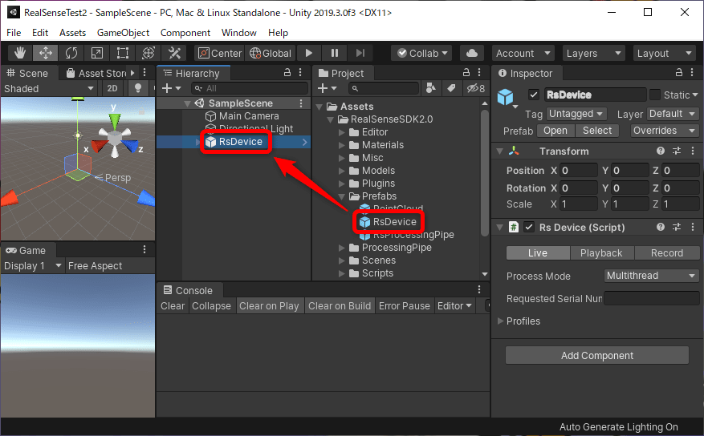Viewport: 704px width, 436px height.
Task: Select the Playback mode button
Action: tap(601, 253)
